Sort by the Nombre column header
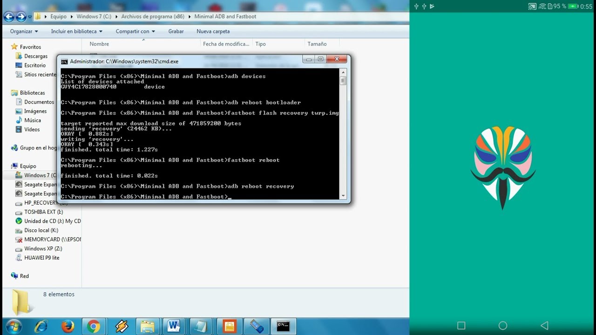 99,44
